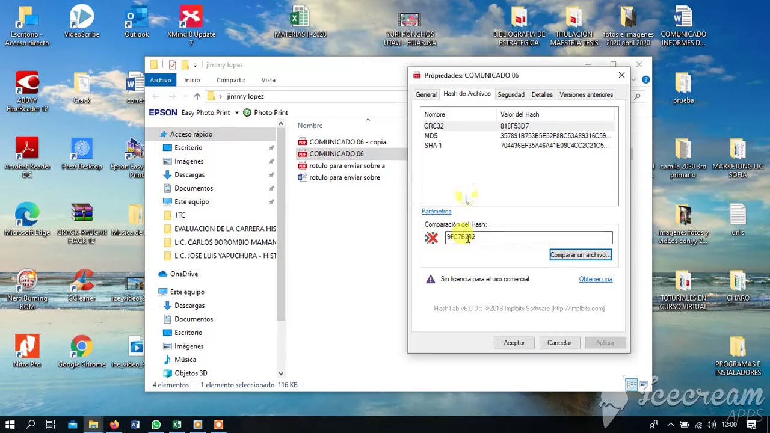
Task: Open Task View on the taskbar
Action: pyautogui.click(x=51, y=425)
